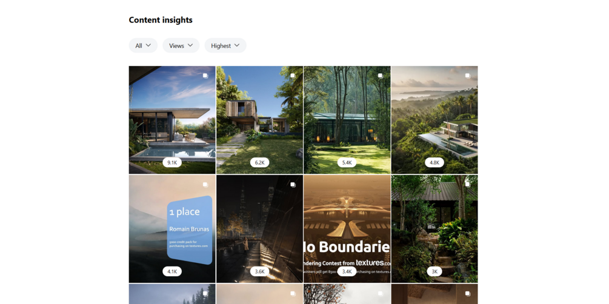Image resolution: width=609 pixels, height=304 pixels.
Task: Open the night city walkway thumbnail
Action: pyautogui.click(x=259, y=229)
